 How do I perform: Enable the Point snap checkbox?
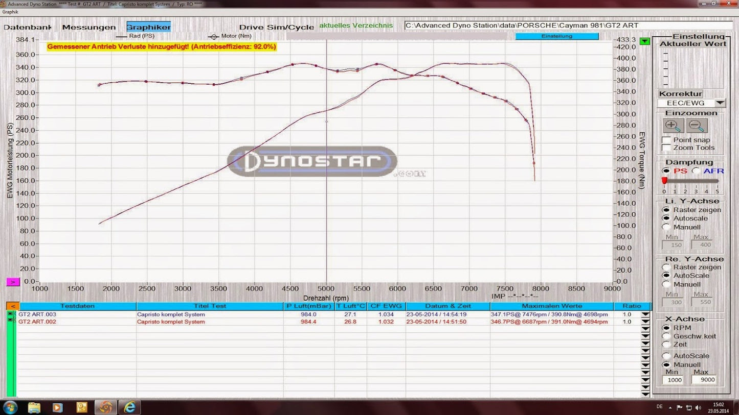pos(666,140)
